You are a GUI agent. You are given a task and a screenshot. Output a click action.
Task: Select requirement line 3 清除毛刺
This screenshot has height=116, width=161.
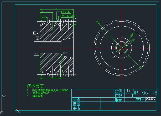[x=35, y=96]
